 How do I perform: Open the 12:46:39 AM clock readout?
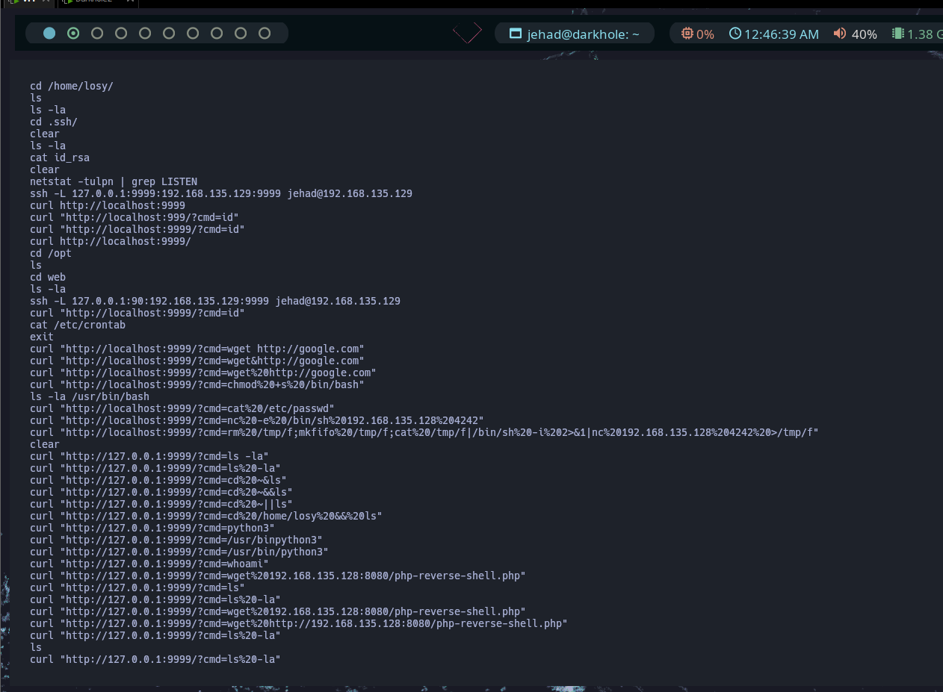click(x=782, y=34)
